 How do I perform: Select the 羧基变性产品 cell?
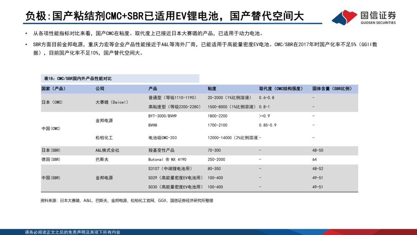[x=161, y=150]
